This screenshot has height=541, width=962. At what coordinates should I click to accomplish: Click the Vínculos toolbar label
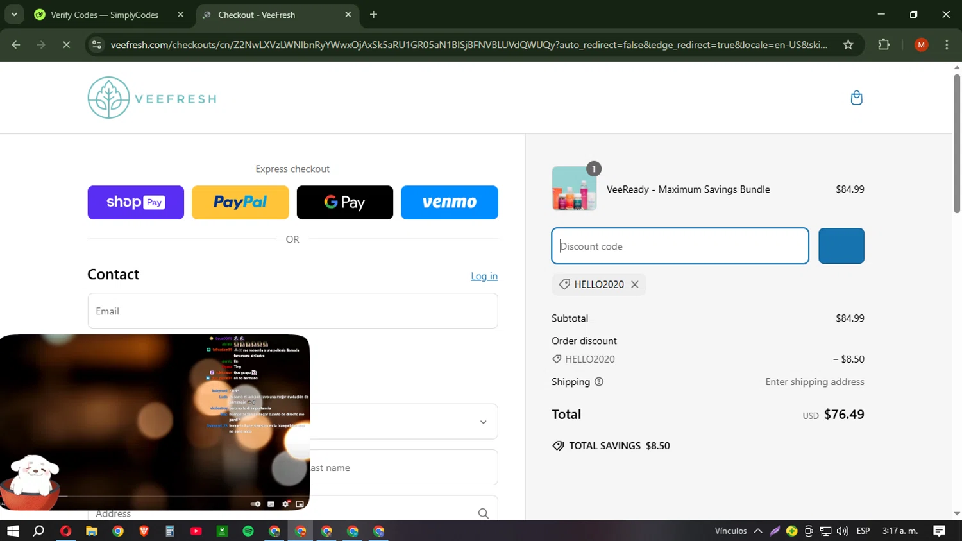coord(730,531)
